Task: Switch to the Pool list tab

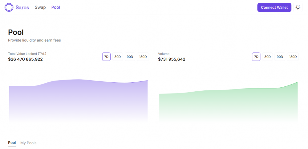Action: 12,143
